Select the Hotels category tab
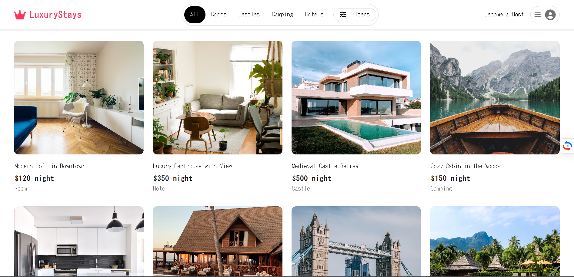The image size is (574, 277). pyautogui.click(x=314, y=15)
